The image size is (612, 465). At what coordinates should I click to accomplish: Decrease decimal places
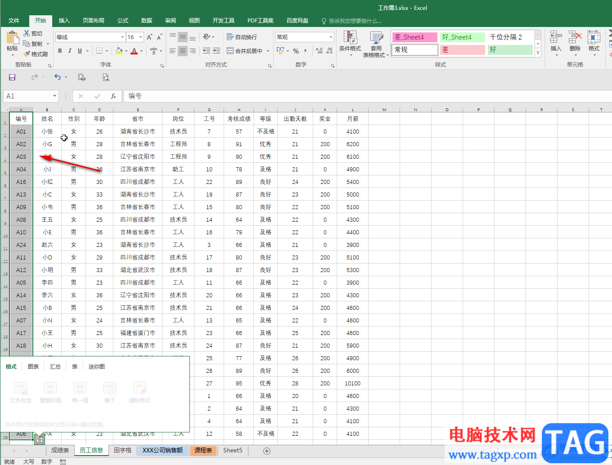[x=329, y=51]
